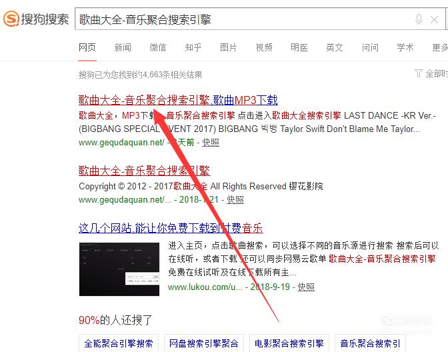Viewport: 448px width, 352px height.
Task: Open the 问问 tab
Action: [370, 47]
